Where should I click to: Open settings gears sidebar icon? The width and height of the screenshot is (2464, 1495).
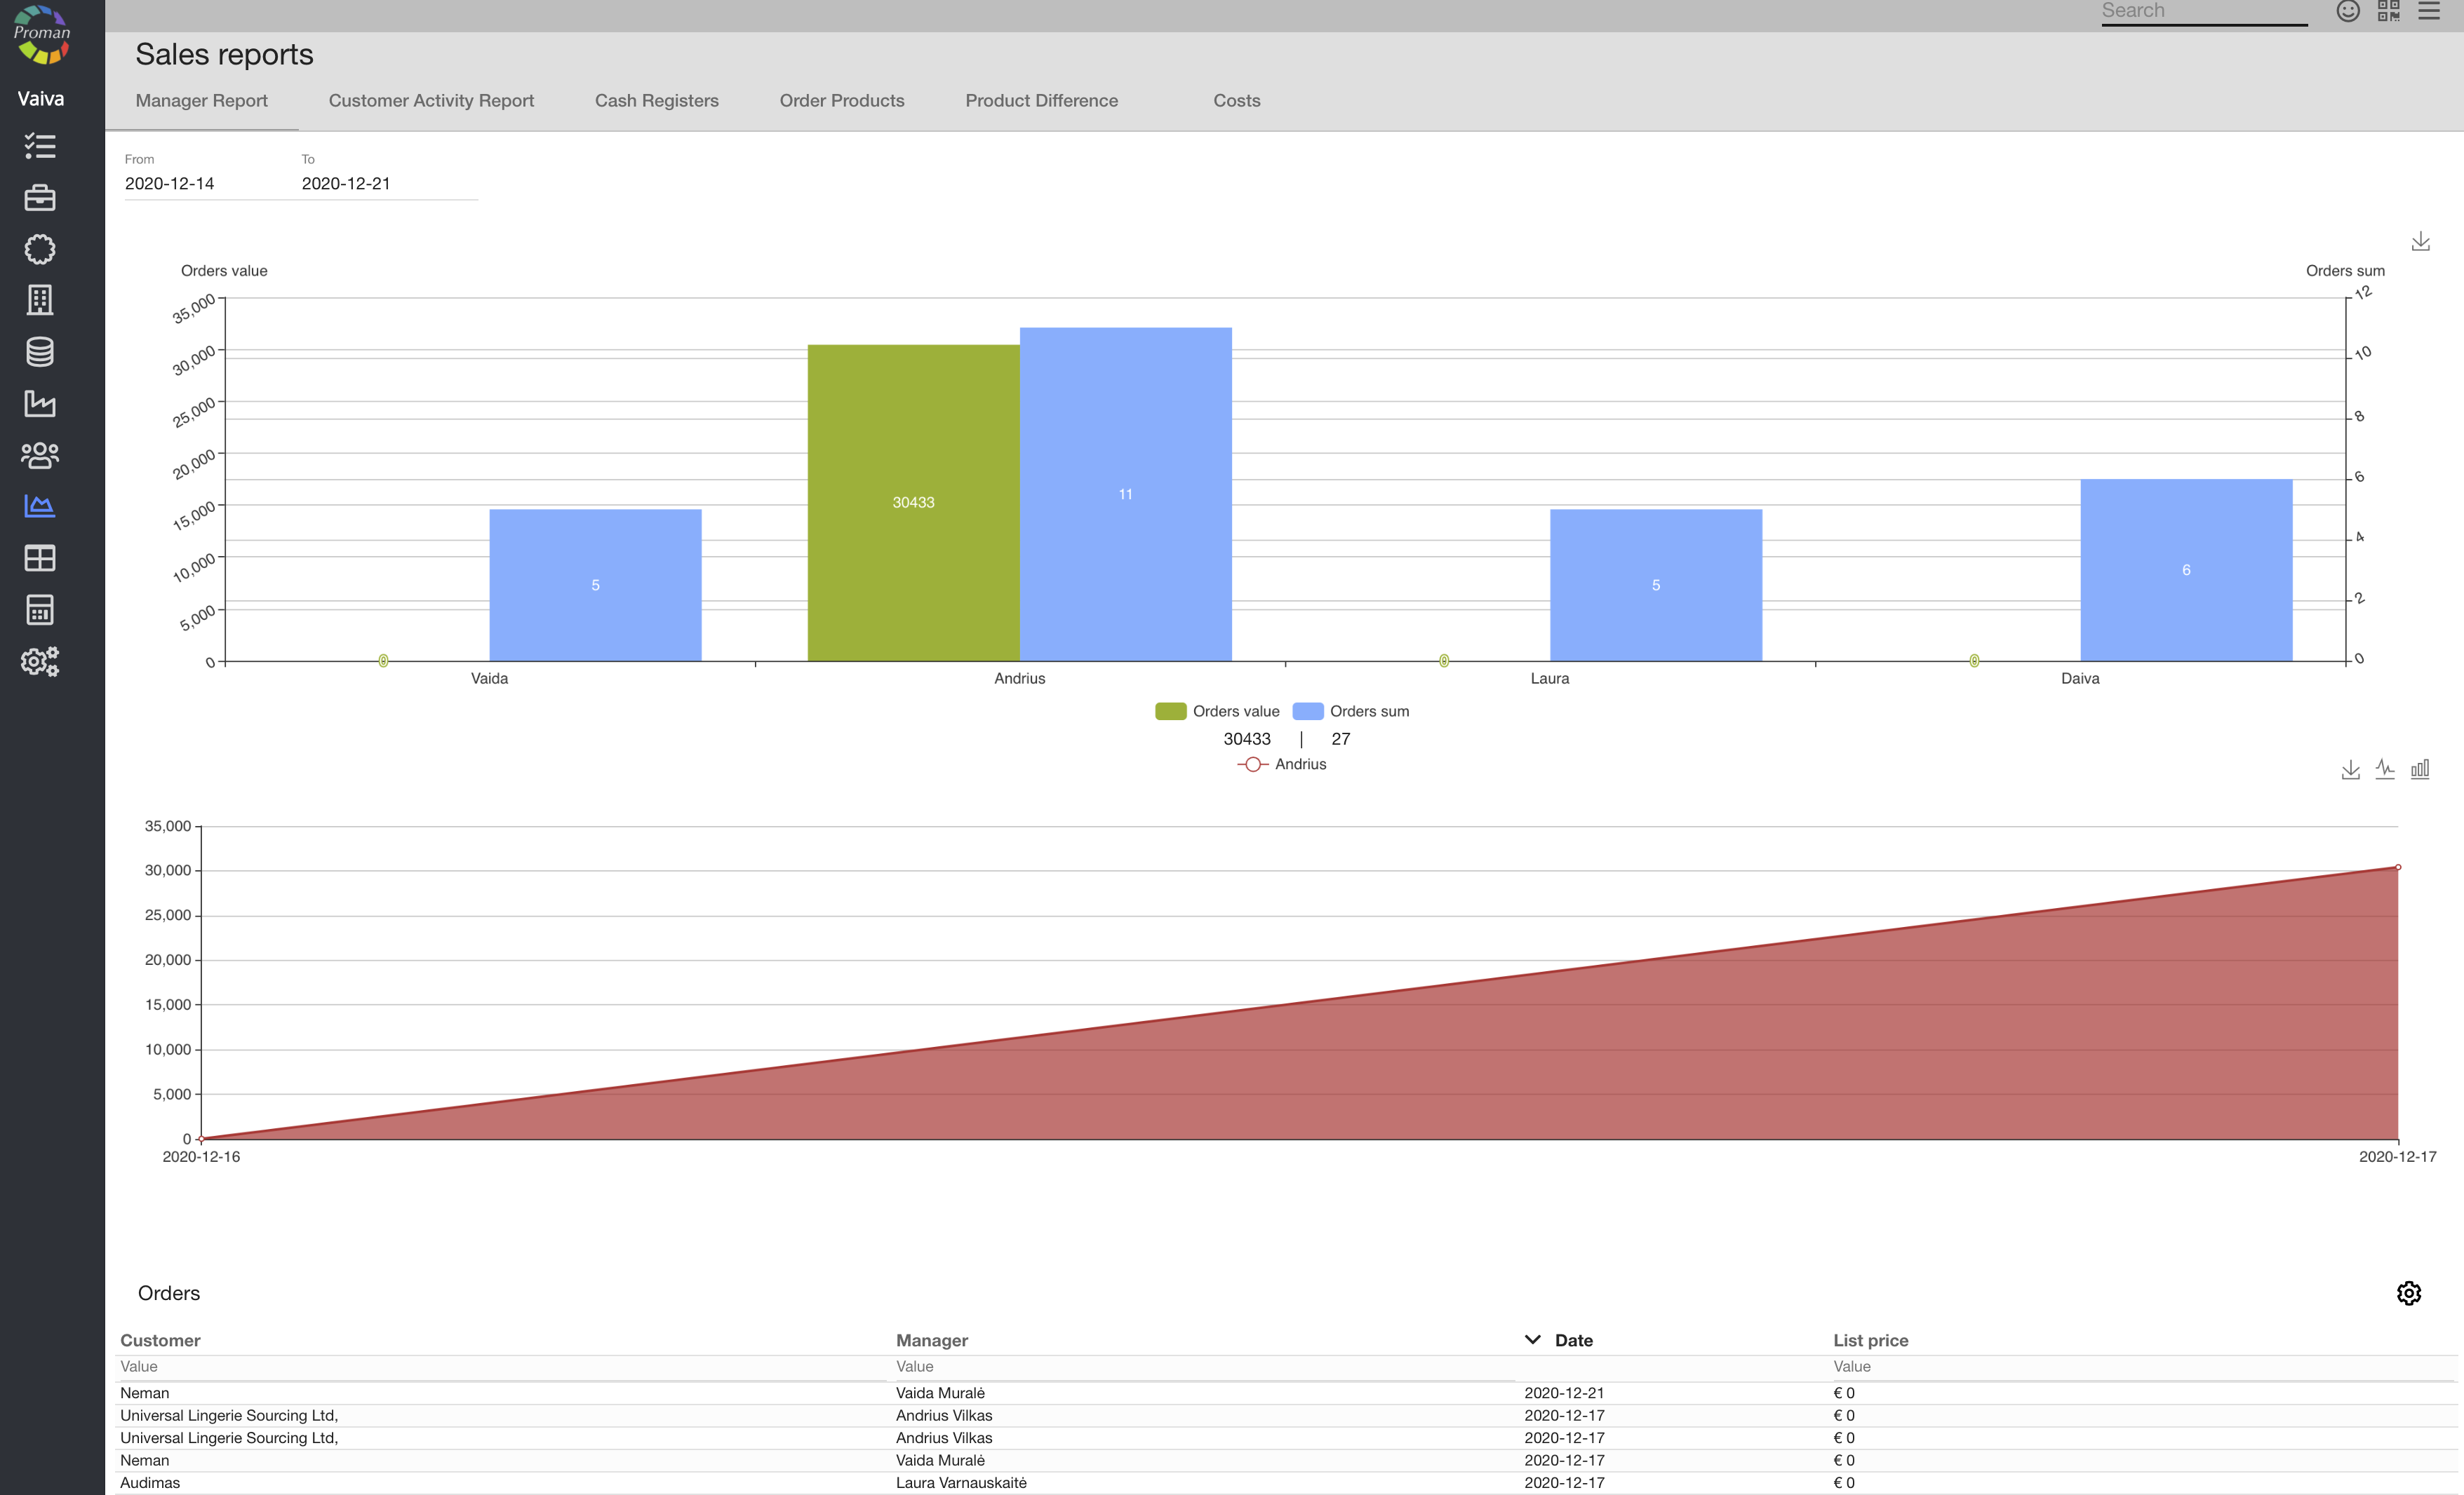coord(40,661)
